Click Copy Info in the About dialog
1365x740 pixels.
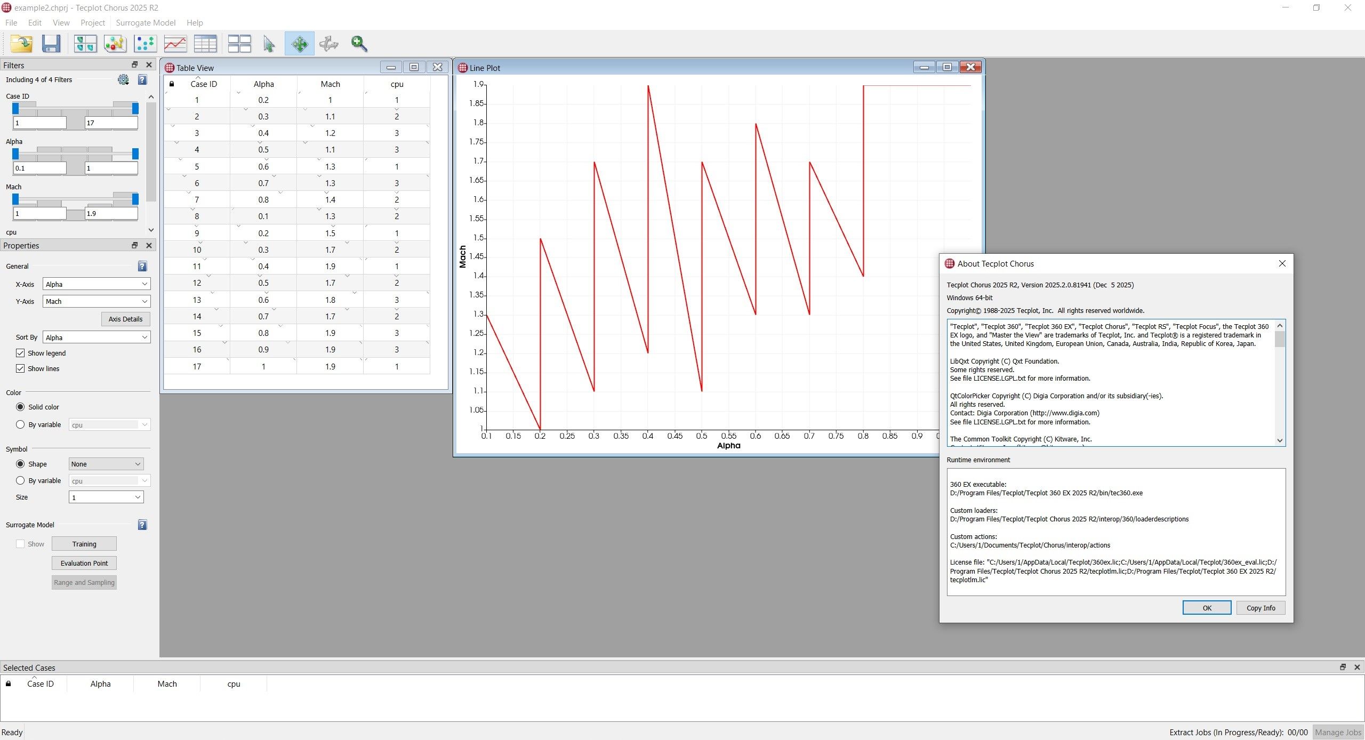point(1260,608)
